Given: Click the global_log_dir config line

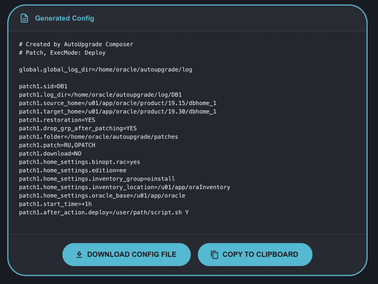Looking at the screenshot, I should 106,69.
